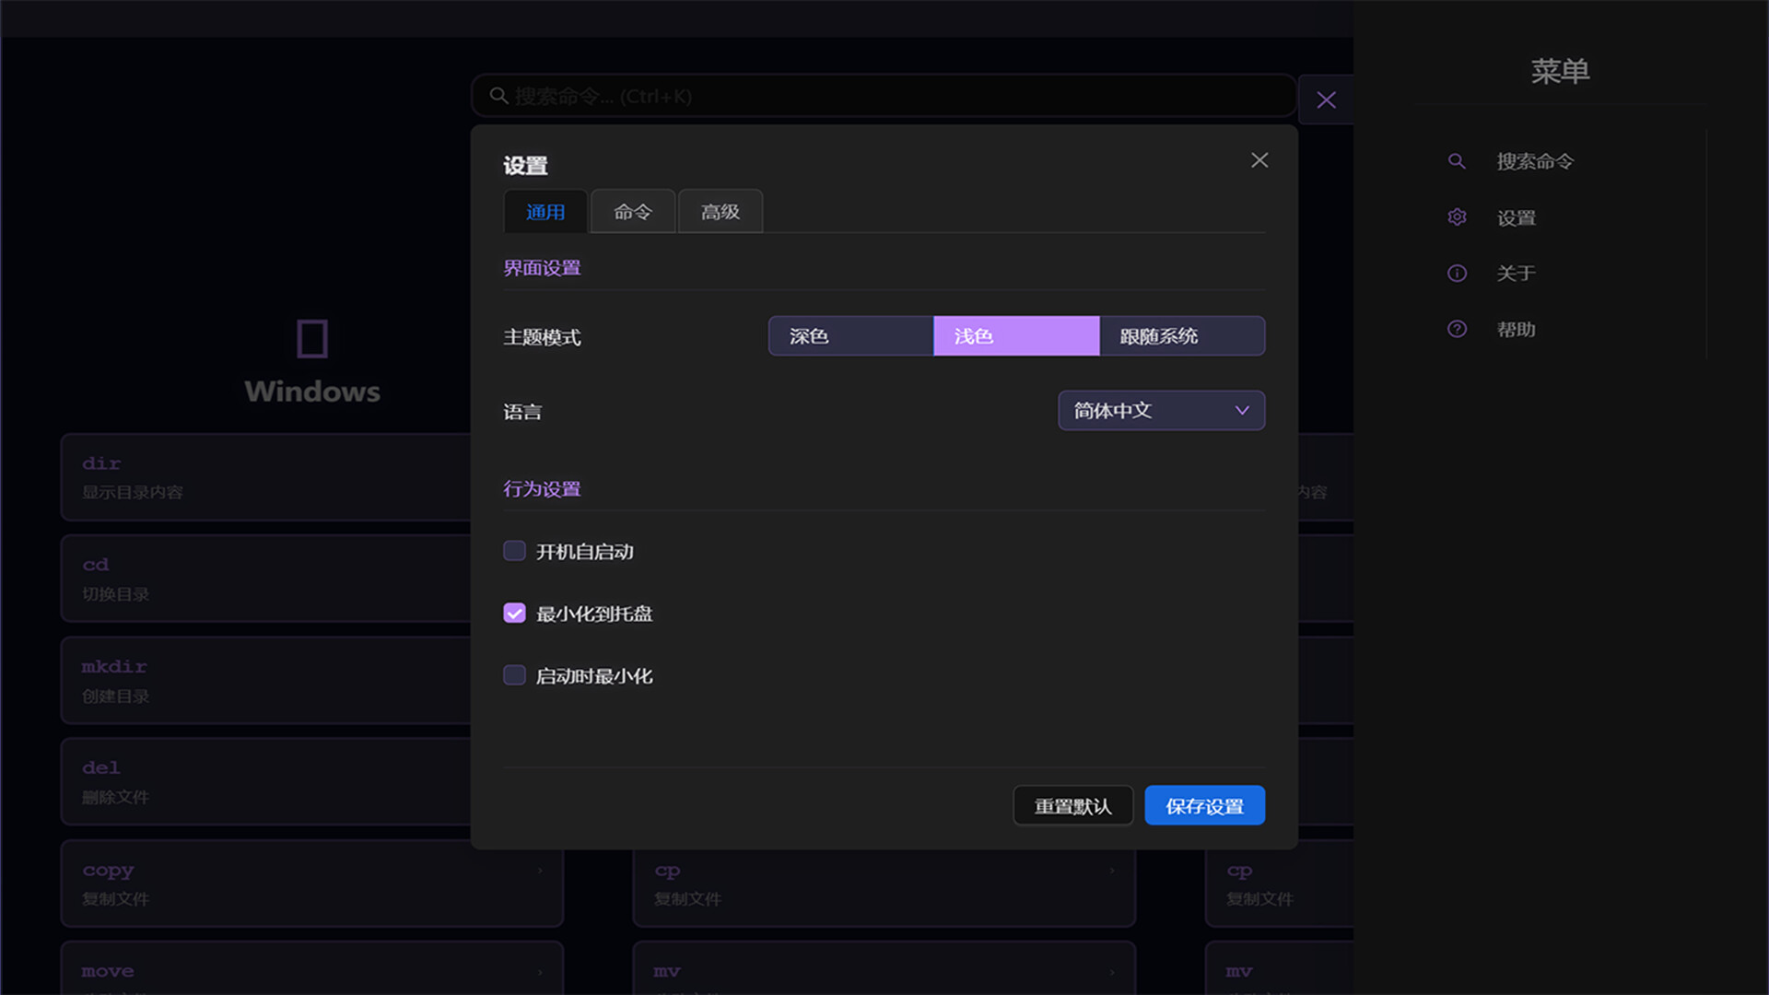Click the Windows platform logo icon
This screenshot has width=1769, height=995.
tap(312, 338)
